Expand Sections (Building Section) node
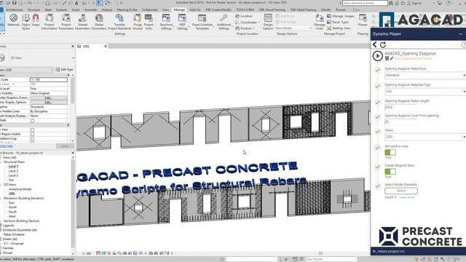The image size is (466, 262). tap(1, 221)
